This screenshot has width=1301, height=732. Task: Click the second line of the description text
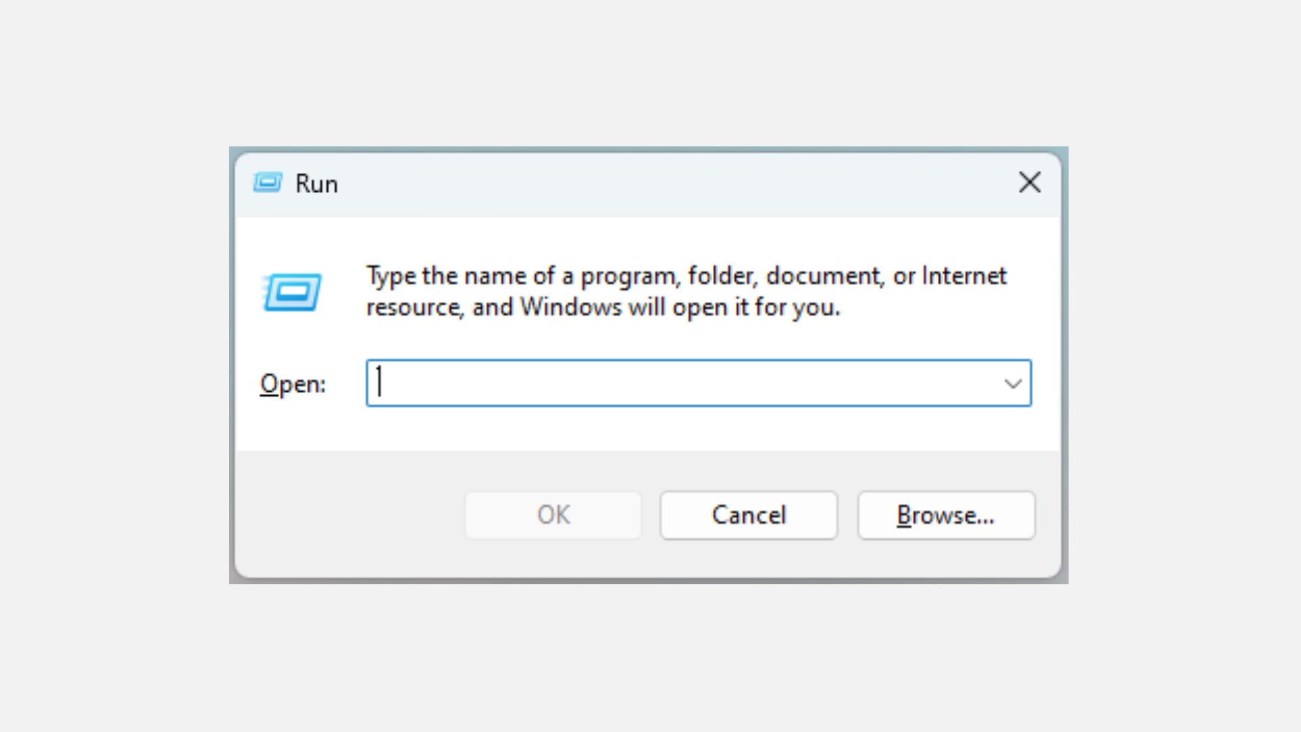pos(603,307)
